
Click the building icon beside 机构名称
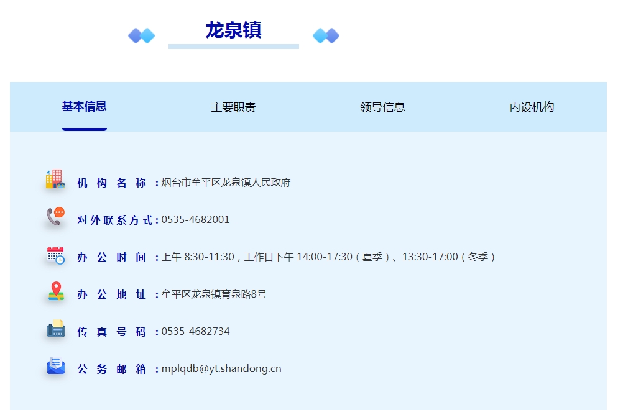click(55, 179)
